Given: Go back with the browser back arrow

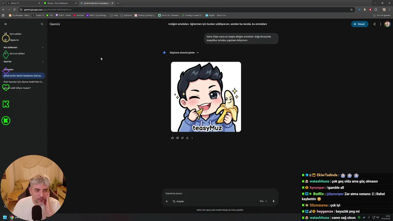Looking at the screenshot, I should coord(3,10).
